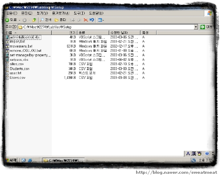
Task: Click the Up folder icon
Action: [x=34, y=20]
